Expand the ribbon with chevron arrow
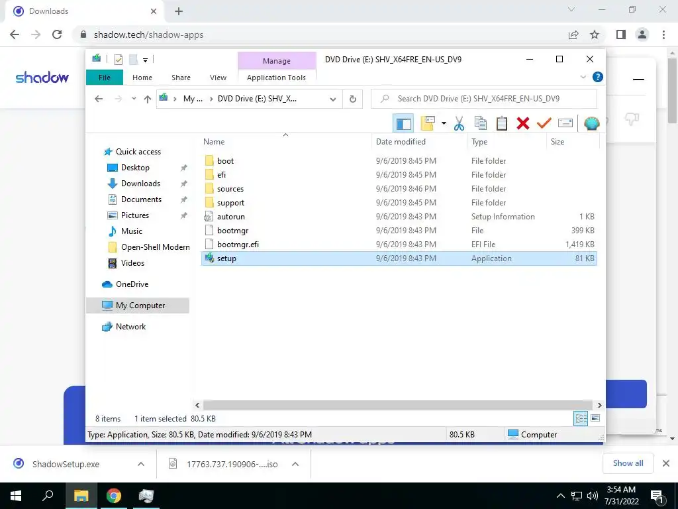 [x=583, y=77]
